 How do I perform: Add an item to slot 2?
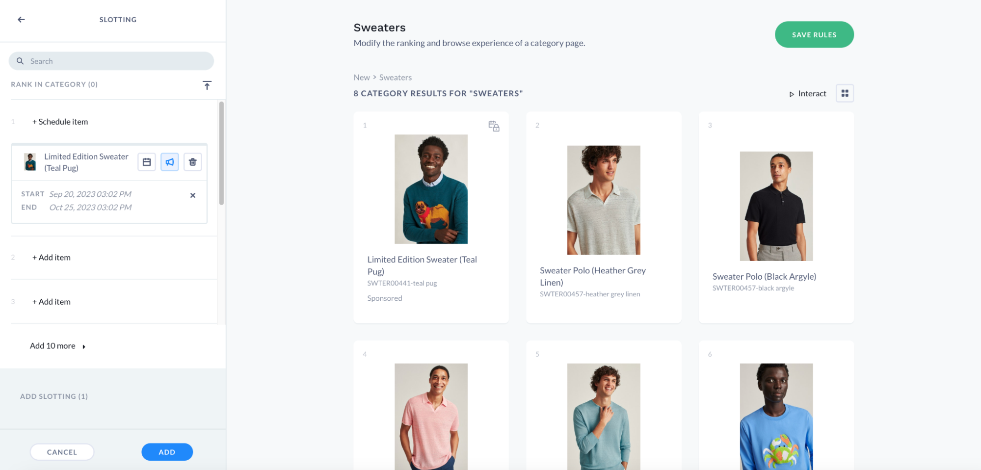tap(51, 257)
